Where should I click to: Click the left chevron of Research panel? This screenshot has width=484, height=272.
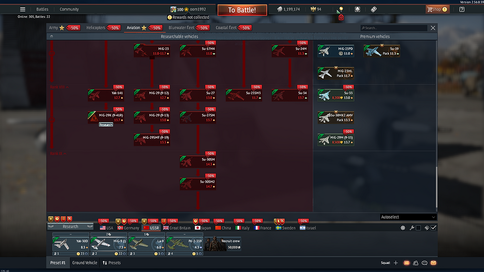pyautogui.click(x=51, y=227)
